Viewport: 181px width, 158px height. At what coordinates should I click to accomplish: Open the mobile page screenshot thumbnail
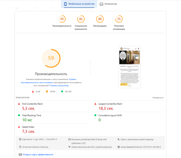[x=130, y=67]
